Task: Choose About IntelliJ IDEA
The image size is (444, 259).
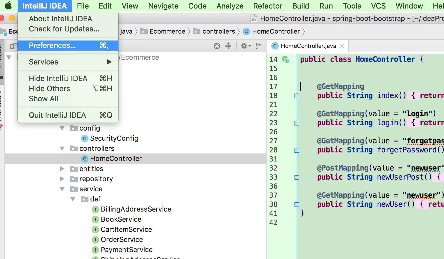Action: (x=68, y=19)
